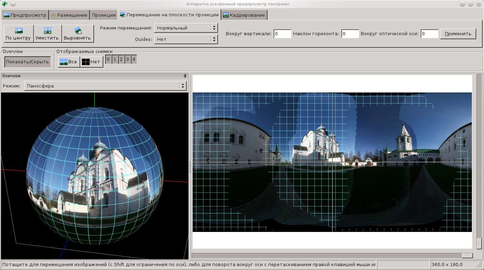Open the Guides dropdown
The height and width of the screenshot is (270, 484).
(186, 39)
